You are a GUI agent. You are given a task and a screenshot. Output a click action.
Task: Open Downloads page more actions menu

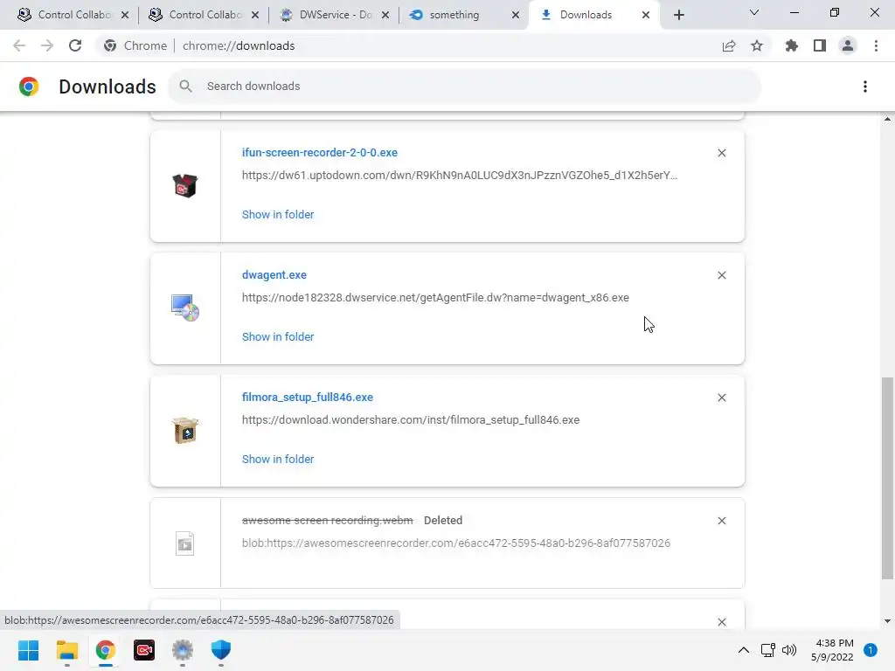click(865, 86)
